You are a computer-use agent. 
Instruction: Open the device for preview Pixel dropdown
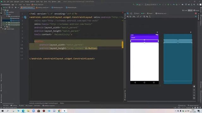pos(137,13)
